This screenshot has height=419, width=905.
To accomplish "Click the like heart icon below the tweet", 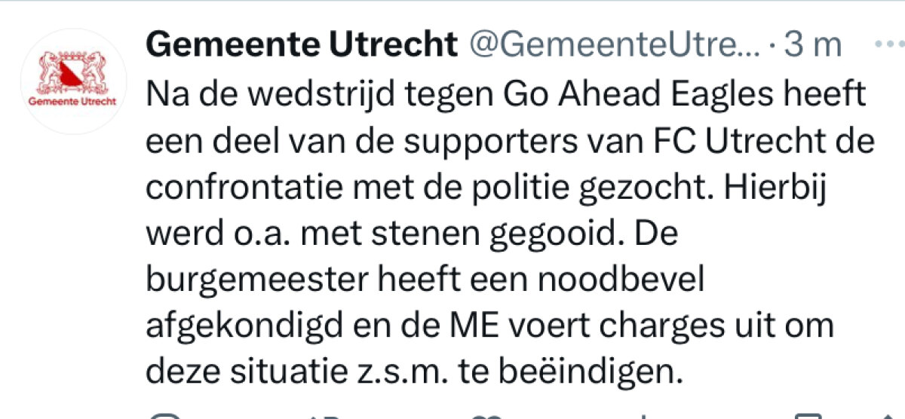I will [x=486, y=416].
